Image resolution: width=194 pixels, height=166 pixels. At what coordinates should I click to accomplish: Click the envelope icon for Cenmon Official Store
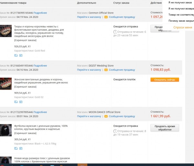pyautogui.click(x=106, y=17)
